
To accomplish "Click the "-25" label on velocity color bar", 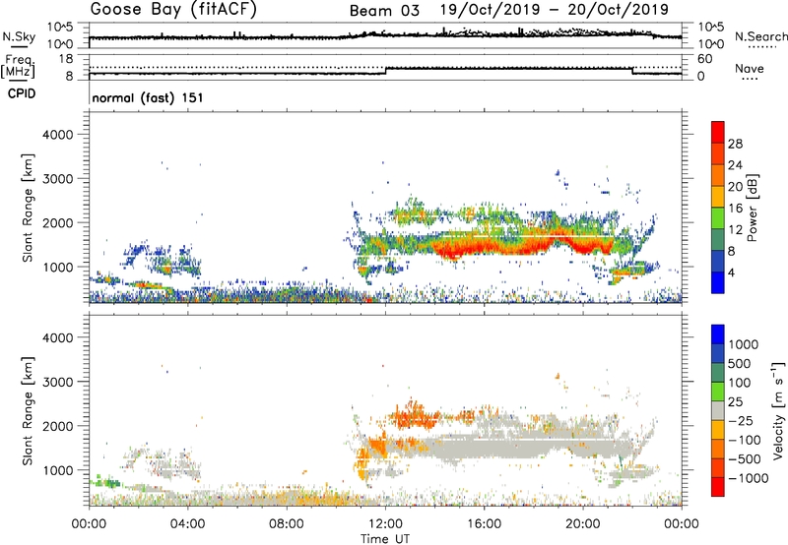I will click(740, 421).
